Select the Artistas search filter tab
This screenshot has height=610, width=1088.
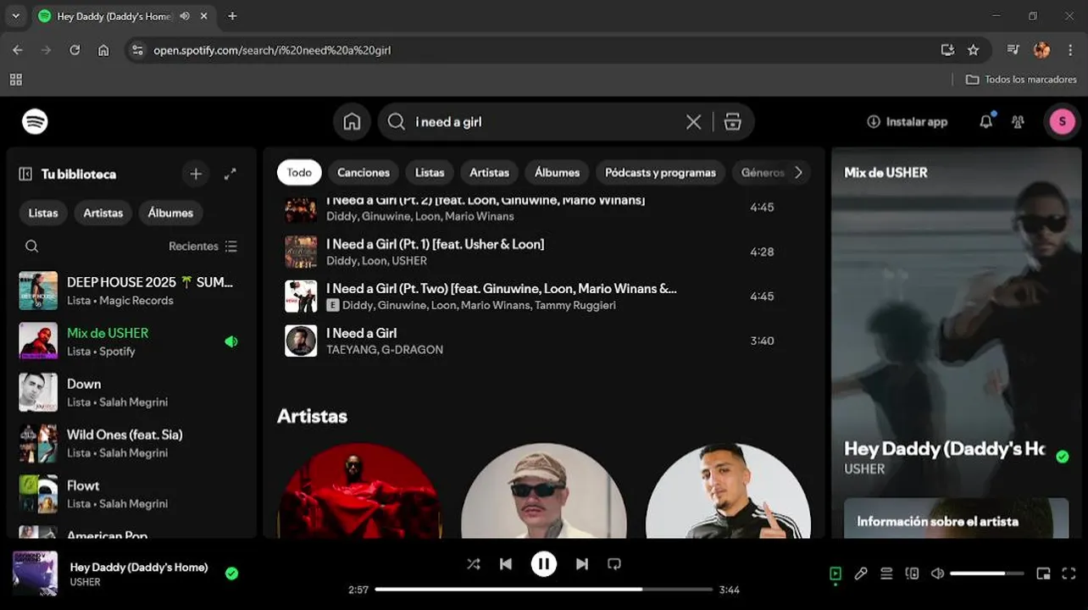tap(490, 172)
